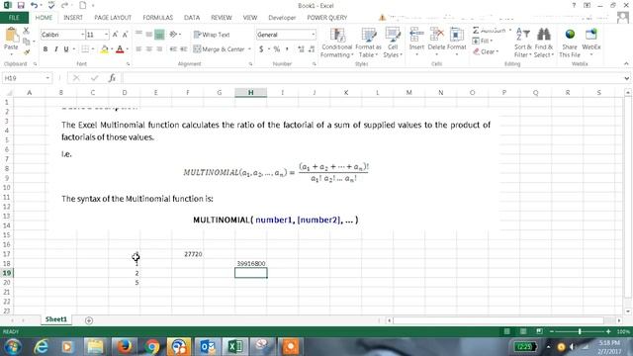Select cell containing 27720
Viewport: 633px width, 356px height.
[x=188, y=254]
